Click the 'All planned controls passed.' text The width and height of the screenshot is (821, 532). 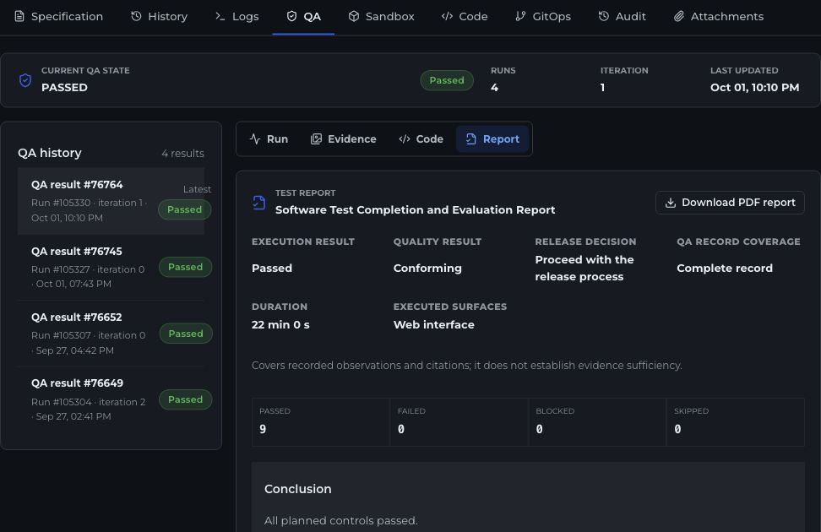click(341, 521)
